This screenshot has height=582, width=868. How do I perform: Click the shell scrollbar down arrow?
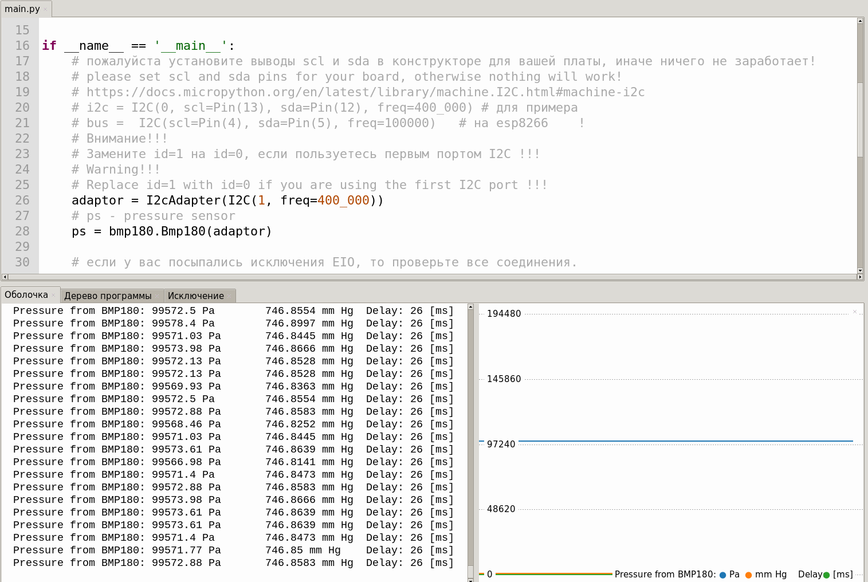pyautogui.click(x=470, y=580)
